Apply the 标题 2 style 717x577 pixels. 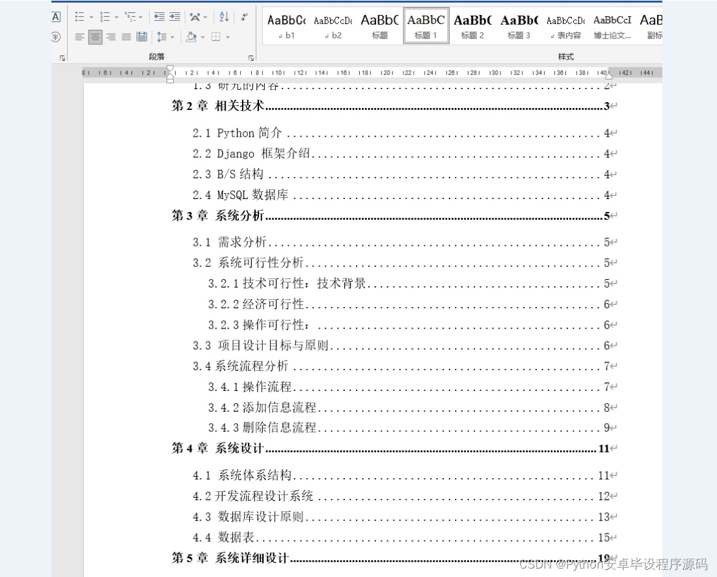pos(472,26)
